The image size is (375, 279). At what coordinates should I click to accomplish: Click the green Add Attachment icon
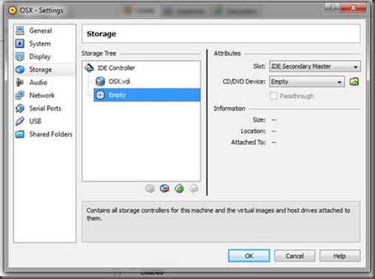(x=179, y=189)
